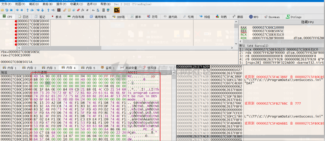Select the 监视 1 watch tab
Screen dimensions: 325x141
[107, 68]
